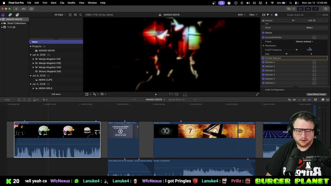Play the viewer with play button
Image resolution: width=331 pixels, height=186 pixels.
(x=156, y=95)
